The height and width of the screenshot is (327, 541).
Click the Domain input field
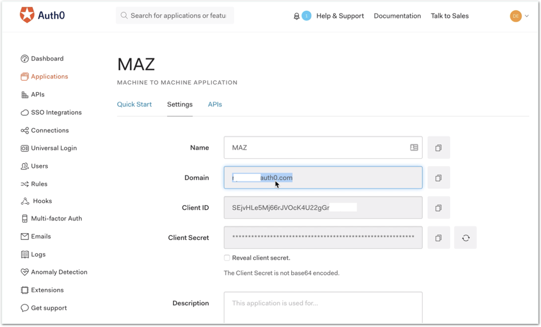coord(323,178)
